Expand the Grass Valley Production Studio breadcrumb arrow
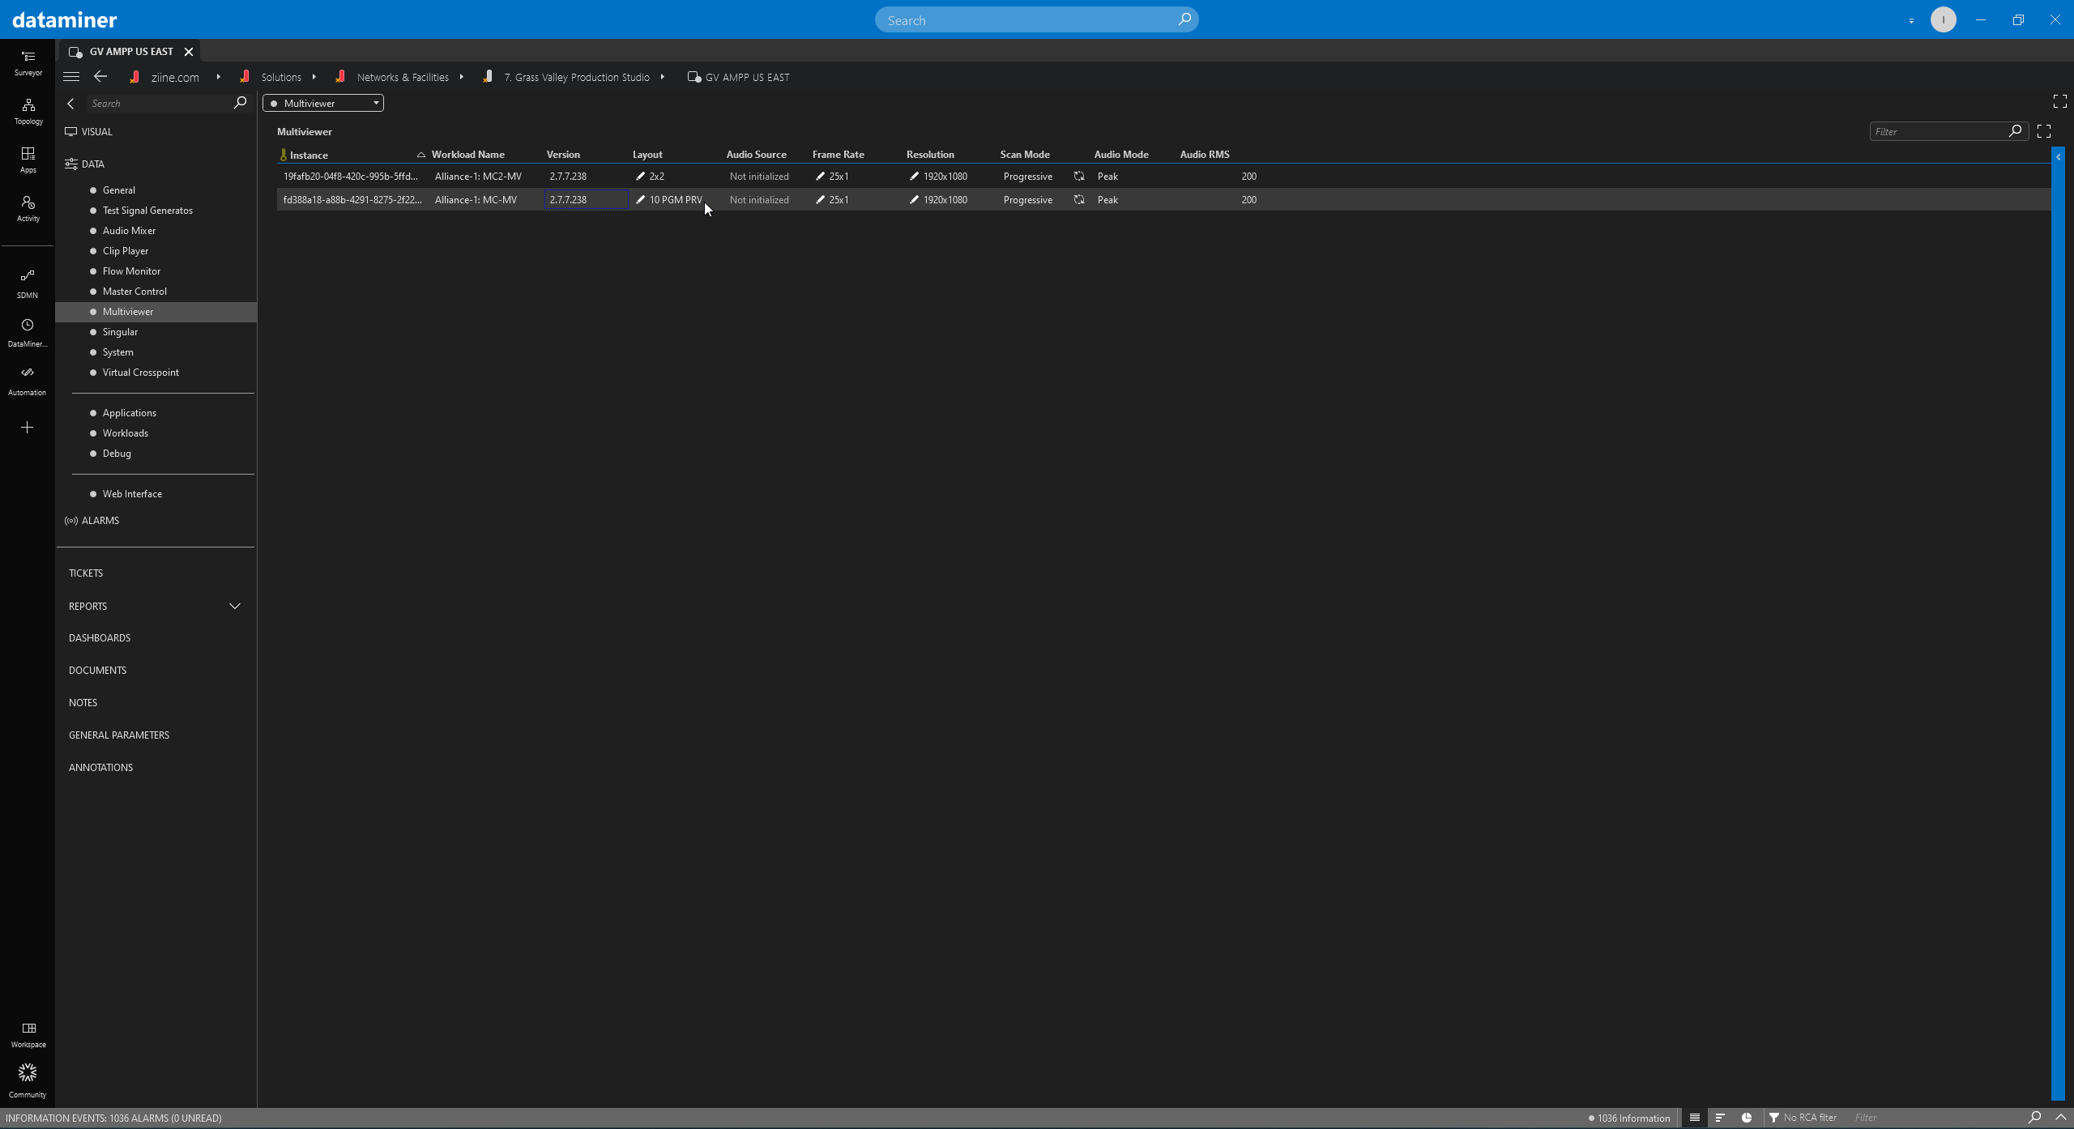2074x1129 pixels. pos(662,77)
